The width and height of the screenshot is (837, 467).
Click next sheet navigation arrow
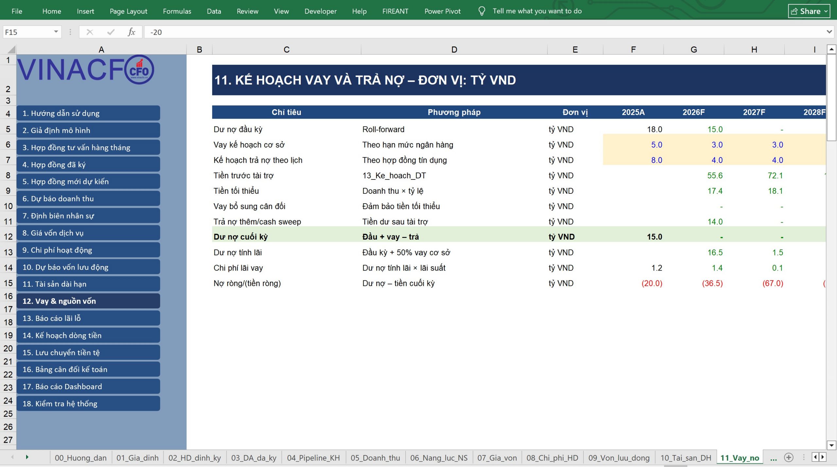point(27,457)
